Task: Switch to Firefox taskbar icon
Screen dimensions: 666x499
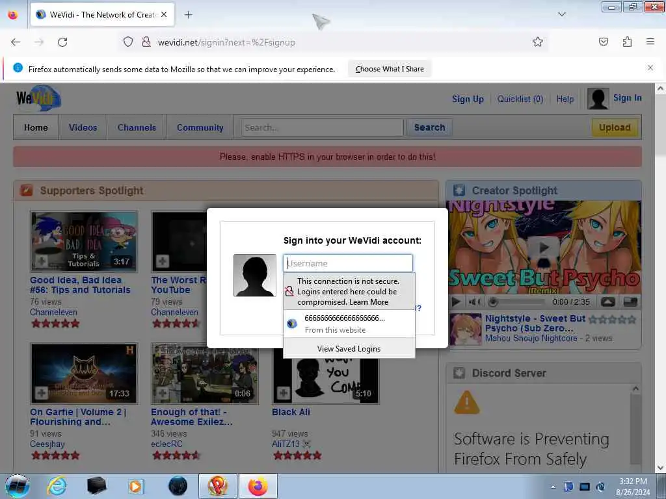Action: pyautogui.click(x=258, y=486)
